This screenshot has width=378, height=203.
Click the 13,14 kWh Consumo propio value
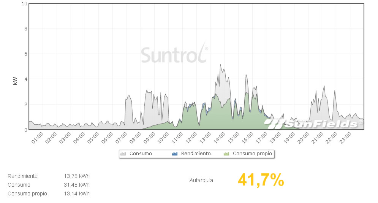[77, 194]
